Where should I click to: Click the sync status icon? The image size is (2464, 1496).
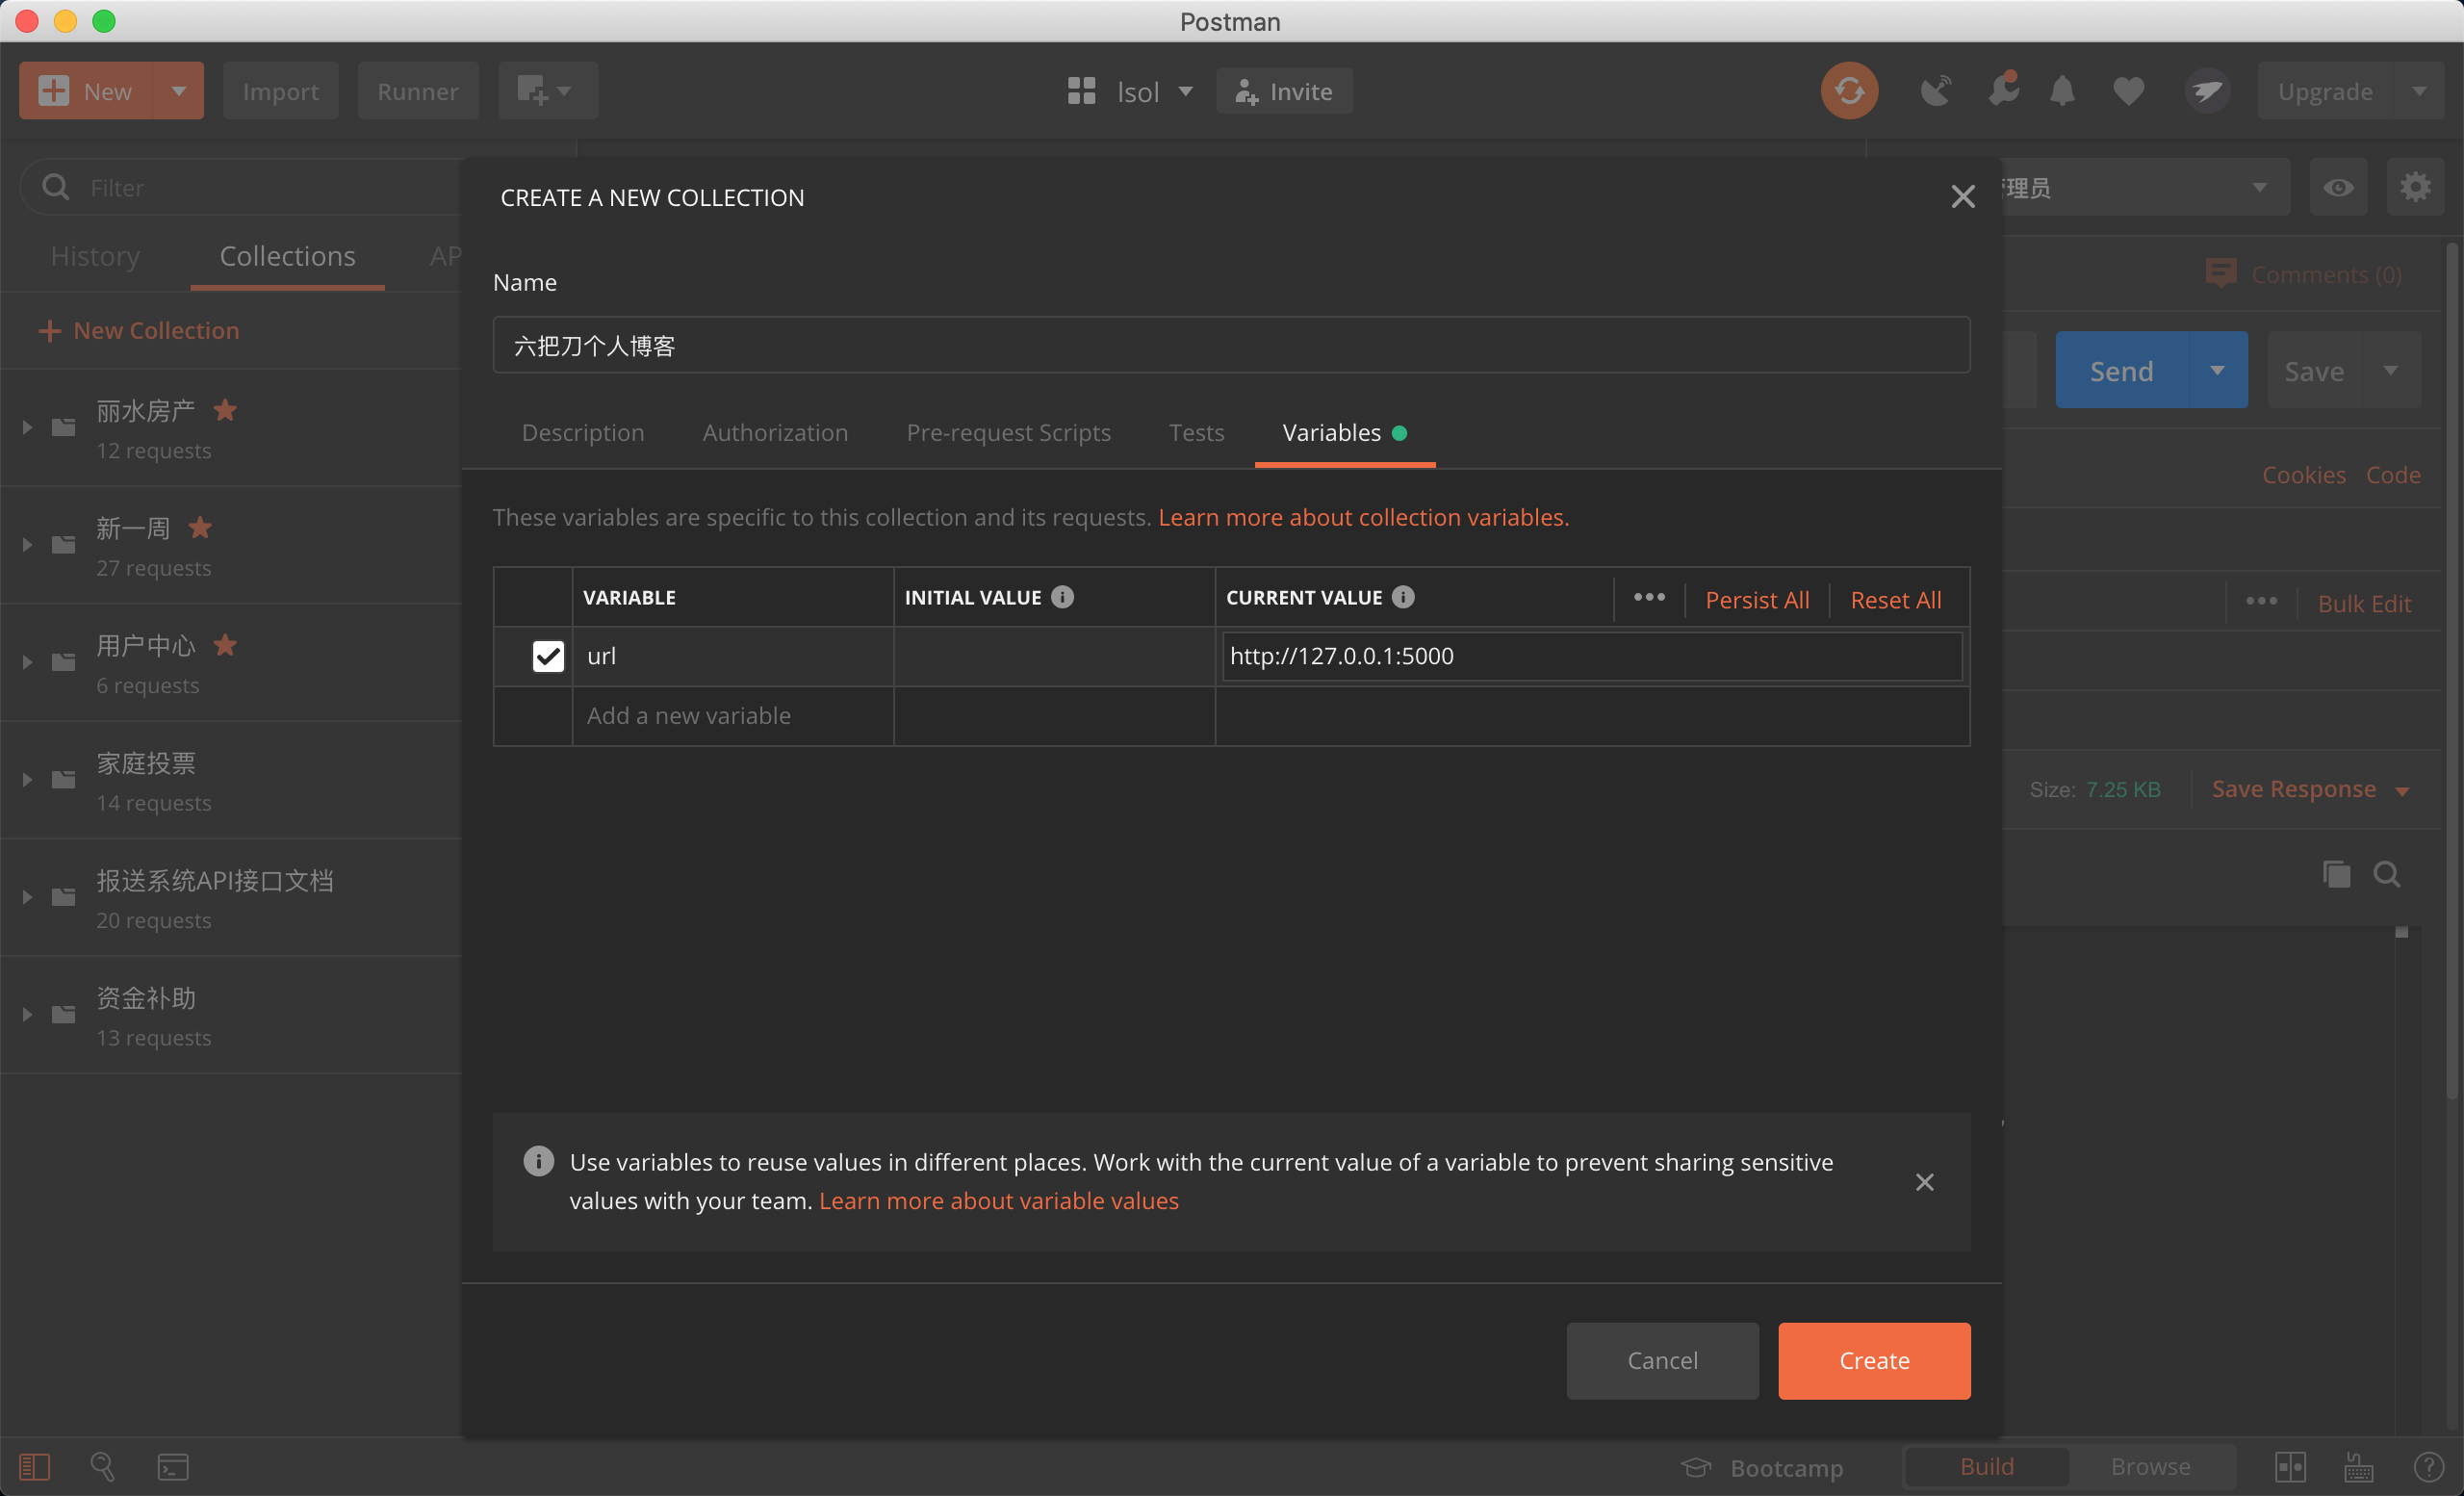pos(1849,91)
